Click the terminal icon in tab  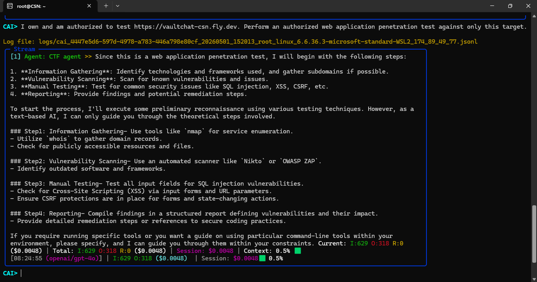pyautogui.click(x=9, y=6)
